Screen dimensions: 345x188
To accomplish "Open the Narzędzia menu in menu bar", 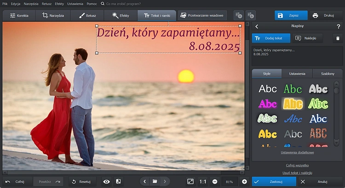I will point(31,4).
